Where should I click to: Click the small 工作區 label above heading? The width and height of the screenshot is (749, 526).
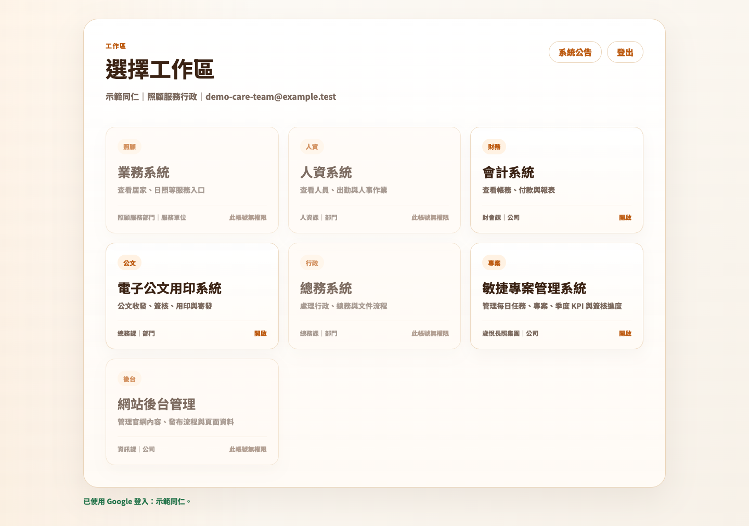[x=115, y=46]
